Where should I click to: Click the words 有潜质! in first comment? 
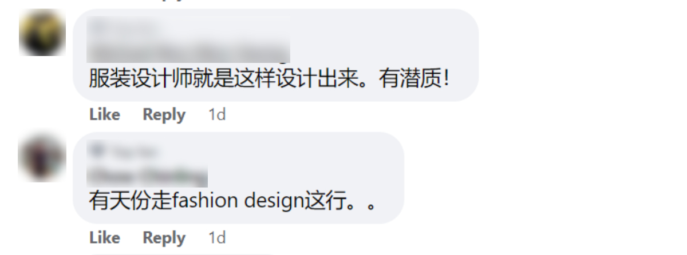point(414,79)
